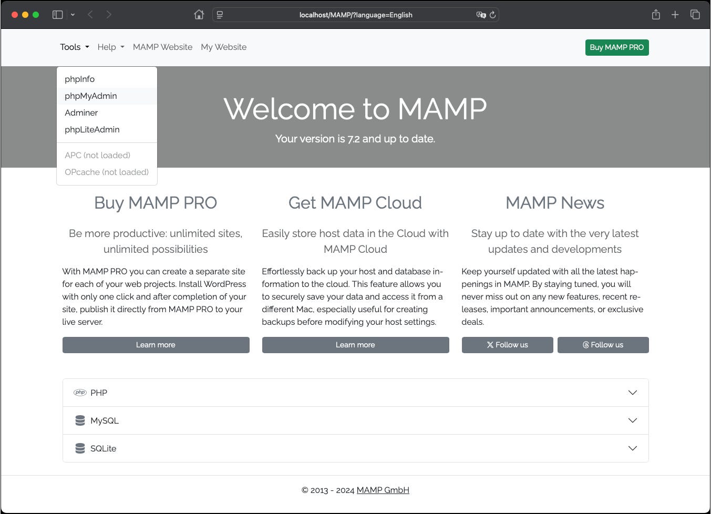The height and width of the screenshot is (514, 711).
Task: Click the home icon in Safari toolbar
Action: tap(199, 15)
